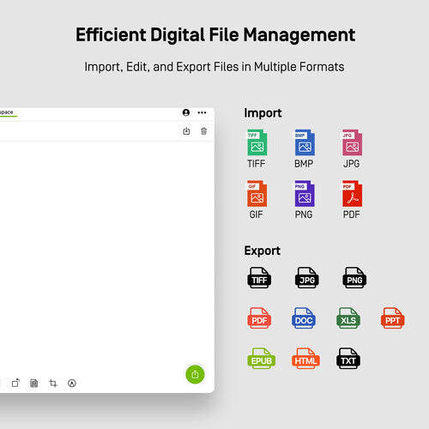This screenshot has width=429, height=429.
Task: Pick the orange GIF import icon
Action: tap(257, 193)
